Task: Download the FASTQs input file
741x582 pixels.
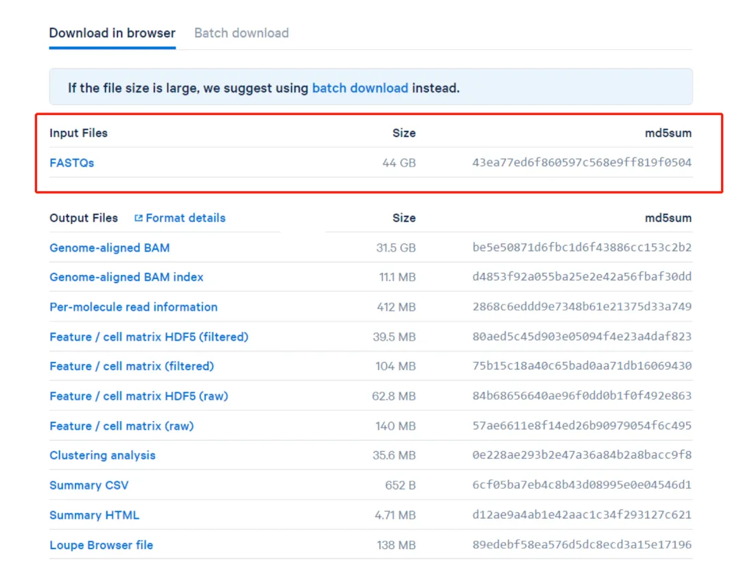Action: [x=71, y=163]
